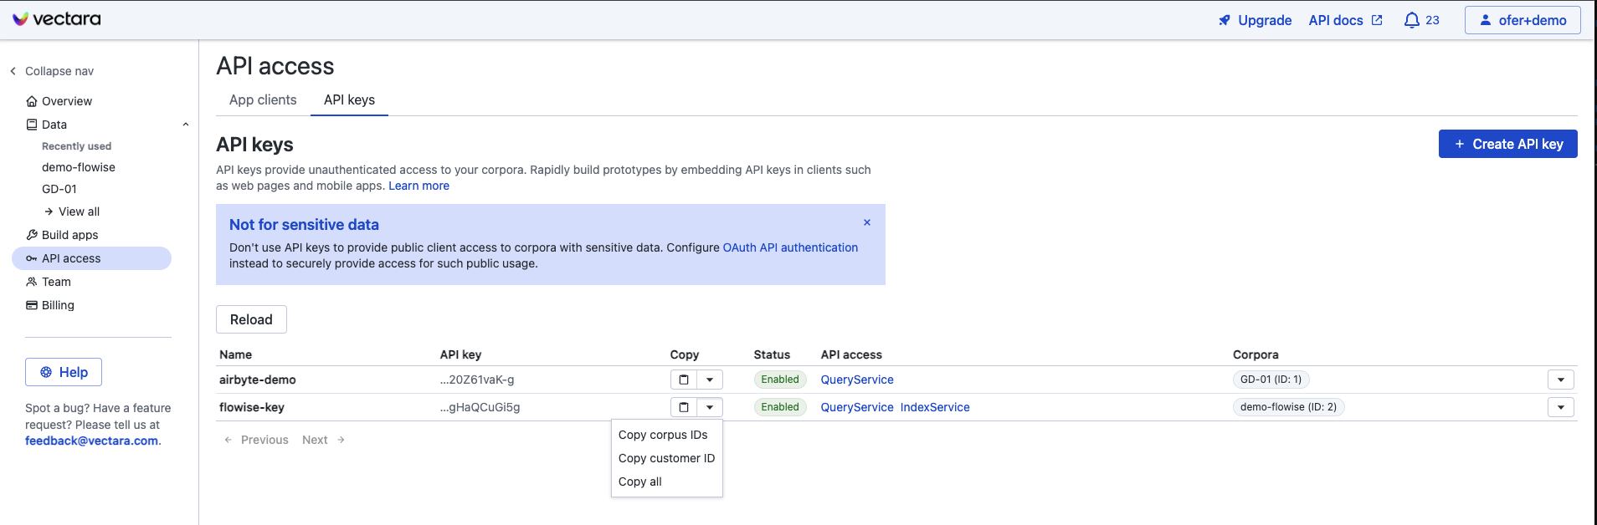Open the OAuth API authentication link
The width and height of the screenshot is (1597, 525).
[790, 247]
